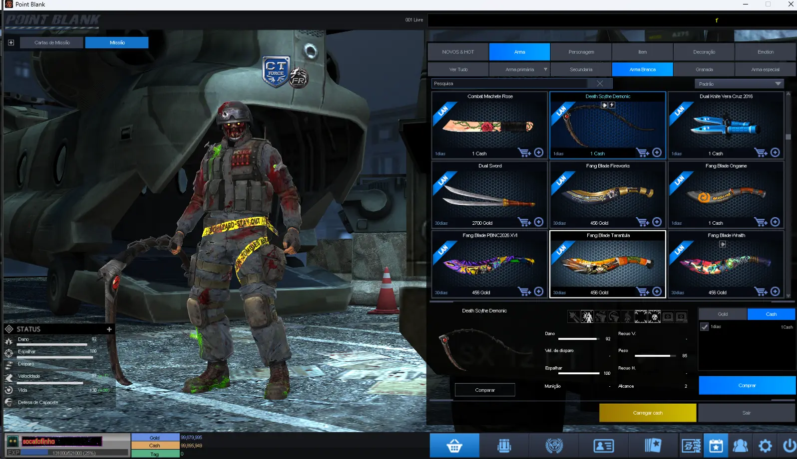797x459 pixels.
Task: Click the melee spiked weapon ability icon
Action: pos(574,316)
